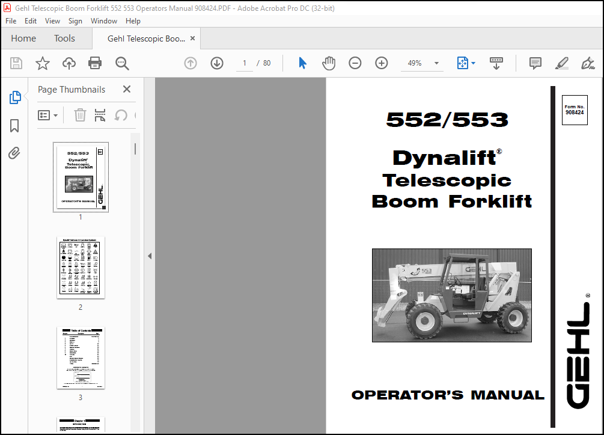Open the Bookmarks sidebar icon
604x435 pixels.
14,126
